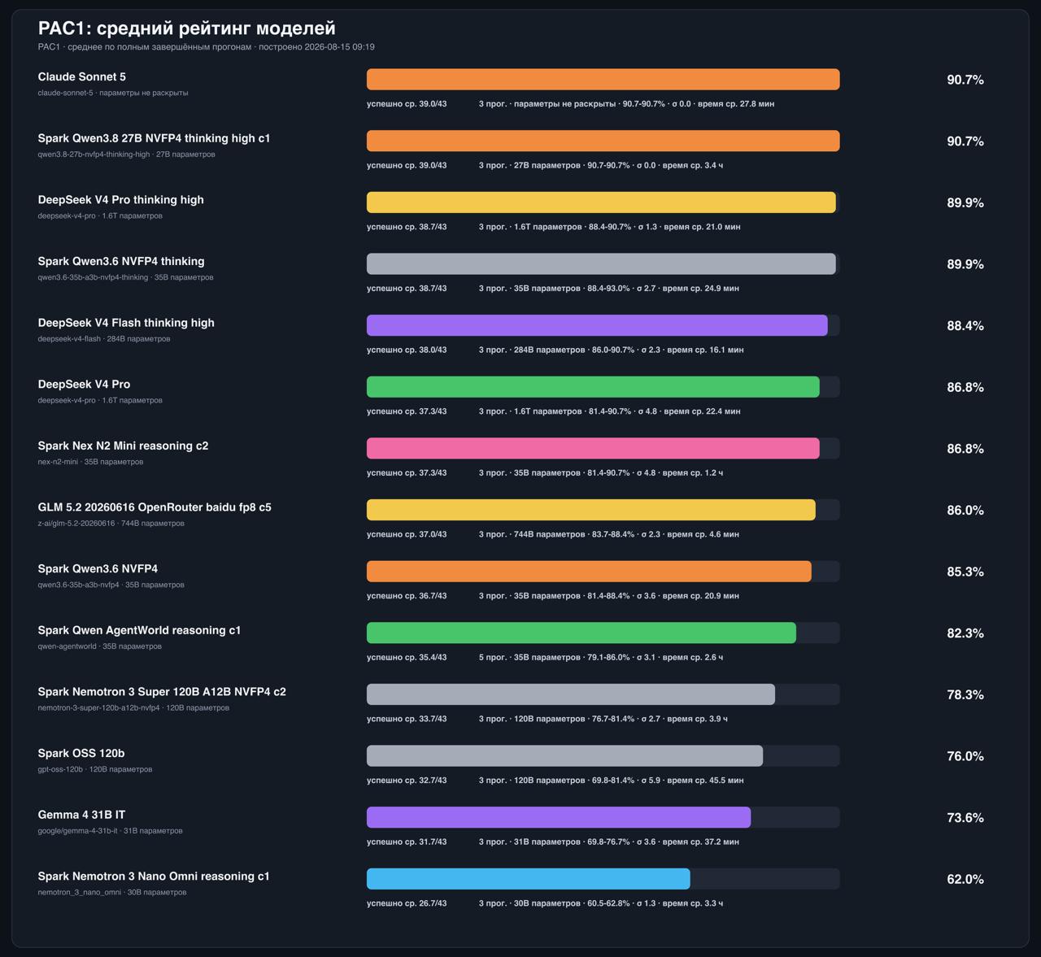Click "Spark Nemotron 3 Nano Omni reasoning c1"
This screenshot has width=1041, height=957.
point(154,877)
